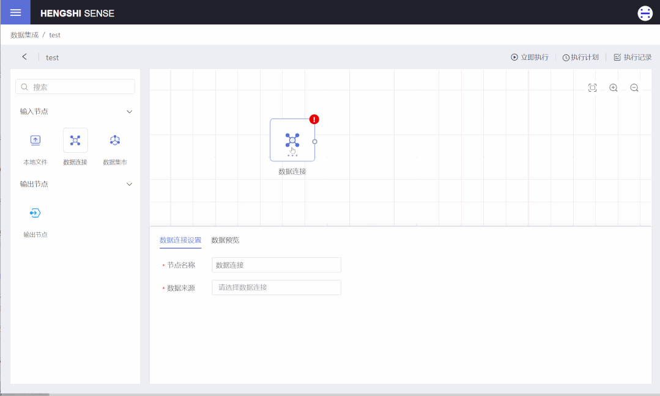The height and width of the screenshot is (396, 660).
Task: Switch to the 数据预览 tab
Action: (x=225, y=240)
